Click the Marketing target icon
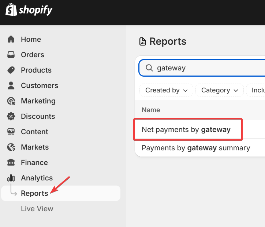The image size is (265, 227). click(x=11, y=101)
